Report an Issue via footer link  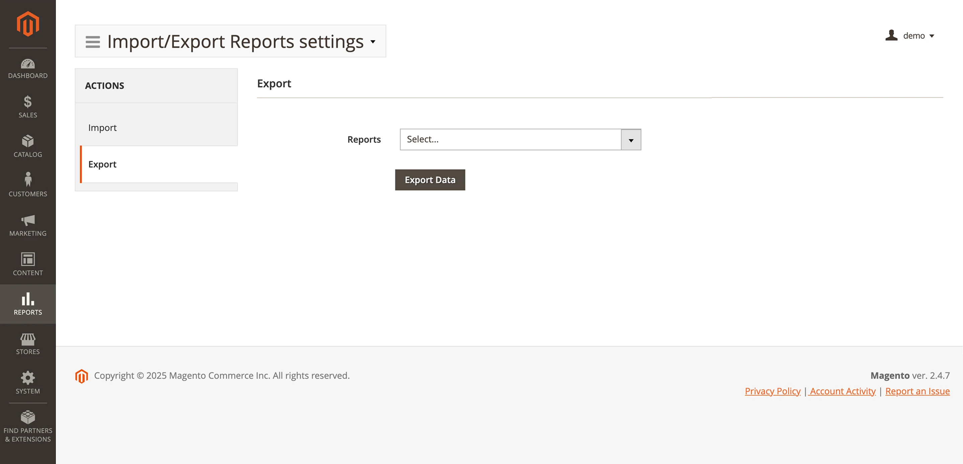pos(917,391)
